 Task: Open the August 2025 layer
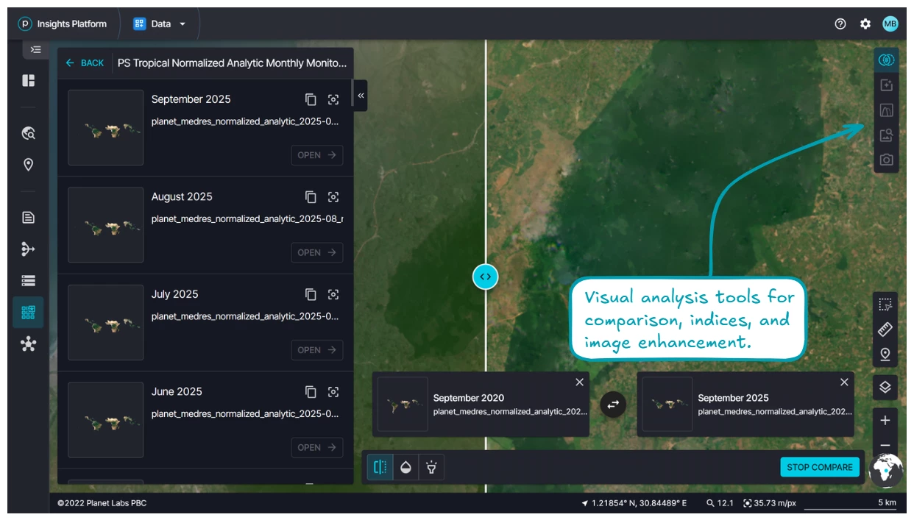(x=317, y=252)
